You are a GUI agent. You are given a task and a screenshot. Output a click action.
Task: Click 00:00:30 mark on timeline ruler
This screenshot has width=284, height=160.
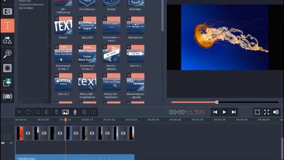[x=154, y=120]
